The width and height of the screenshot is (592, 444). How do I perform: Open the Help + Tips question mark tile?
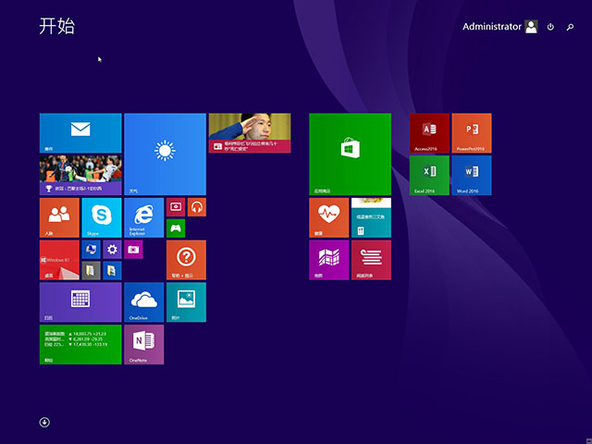click(x=185, y=259)
